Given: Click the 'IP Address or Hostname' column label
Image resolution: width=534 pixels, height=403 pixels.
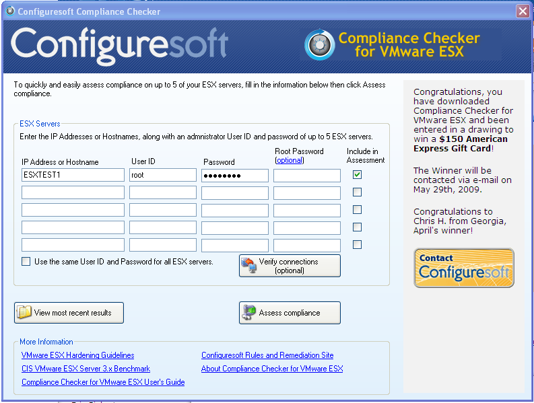Looking at the screenshot, I should pyautogui.click(x=60, y=162).
